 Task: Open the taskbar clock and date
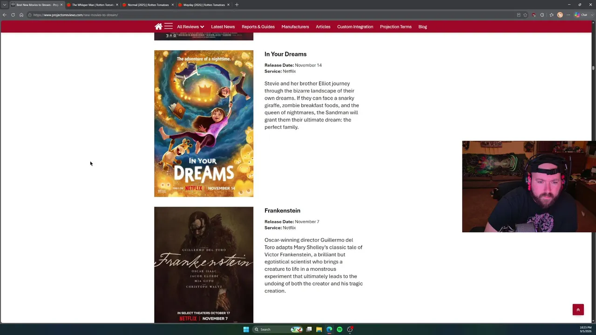pos(585,329)
